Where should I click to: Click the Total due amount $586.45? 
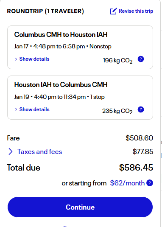coord(136,168)
